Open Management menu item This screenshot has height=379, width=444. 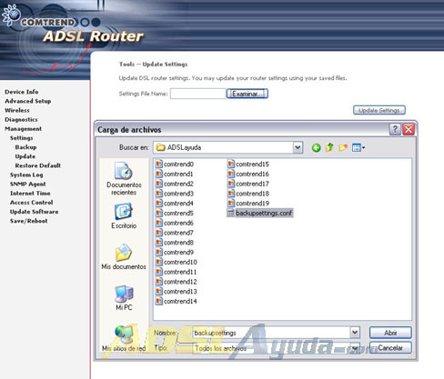coord(24,129)
